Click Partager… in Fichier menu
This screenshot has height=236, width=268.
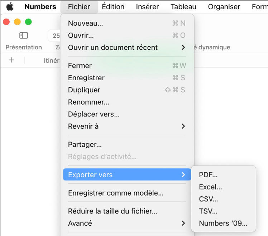click(x=85, y=145)
